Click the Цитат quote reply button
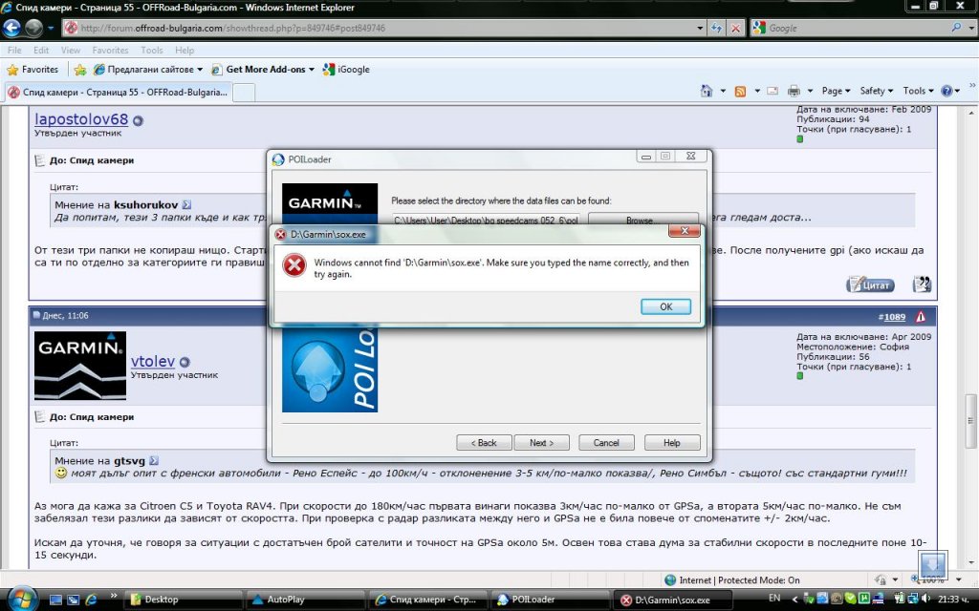 point(870,284)
